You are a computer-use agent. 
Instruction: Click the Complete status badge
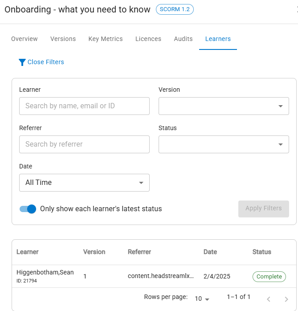pos(269,277)
